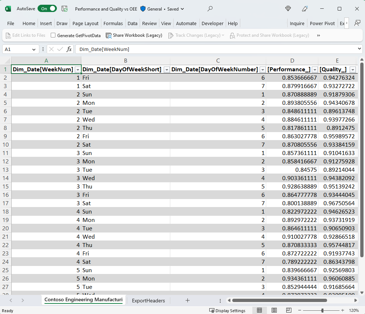Open the Comments pane icon
365x314 pixels.
click(358, 23)
